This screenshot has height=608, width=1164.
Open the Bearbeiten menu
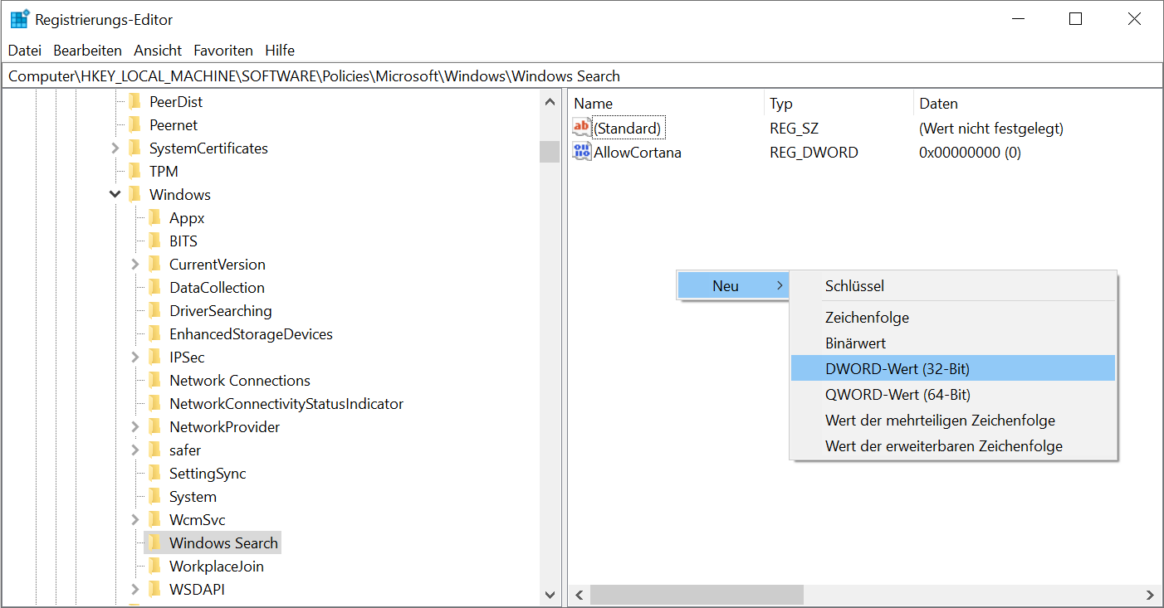[88, 51]
